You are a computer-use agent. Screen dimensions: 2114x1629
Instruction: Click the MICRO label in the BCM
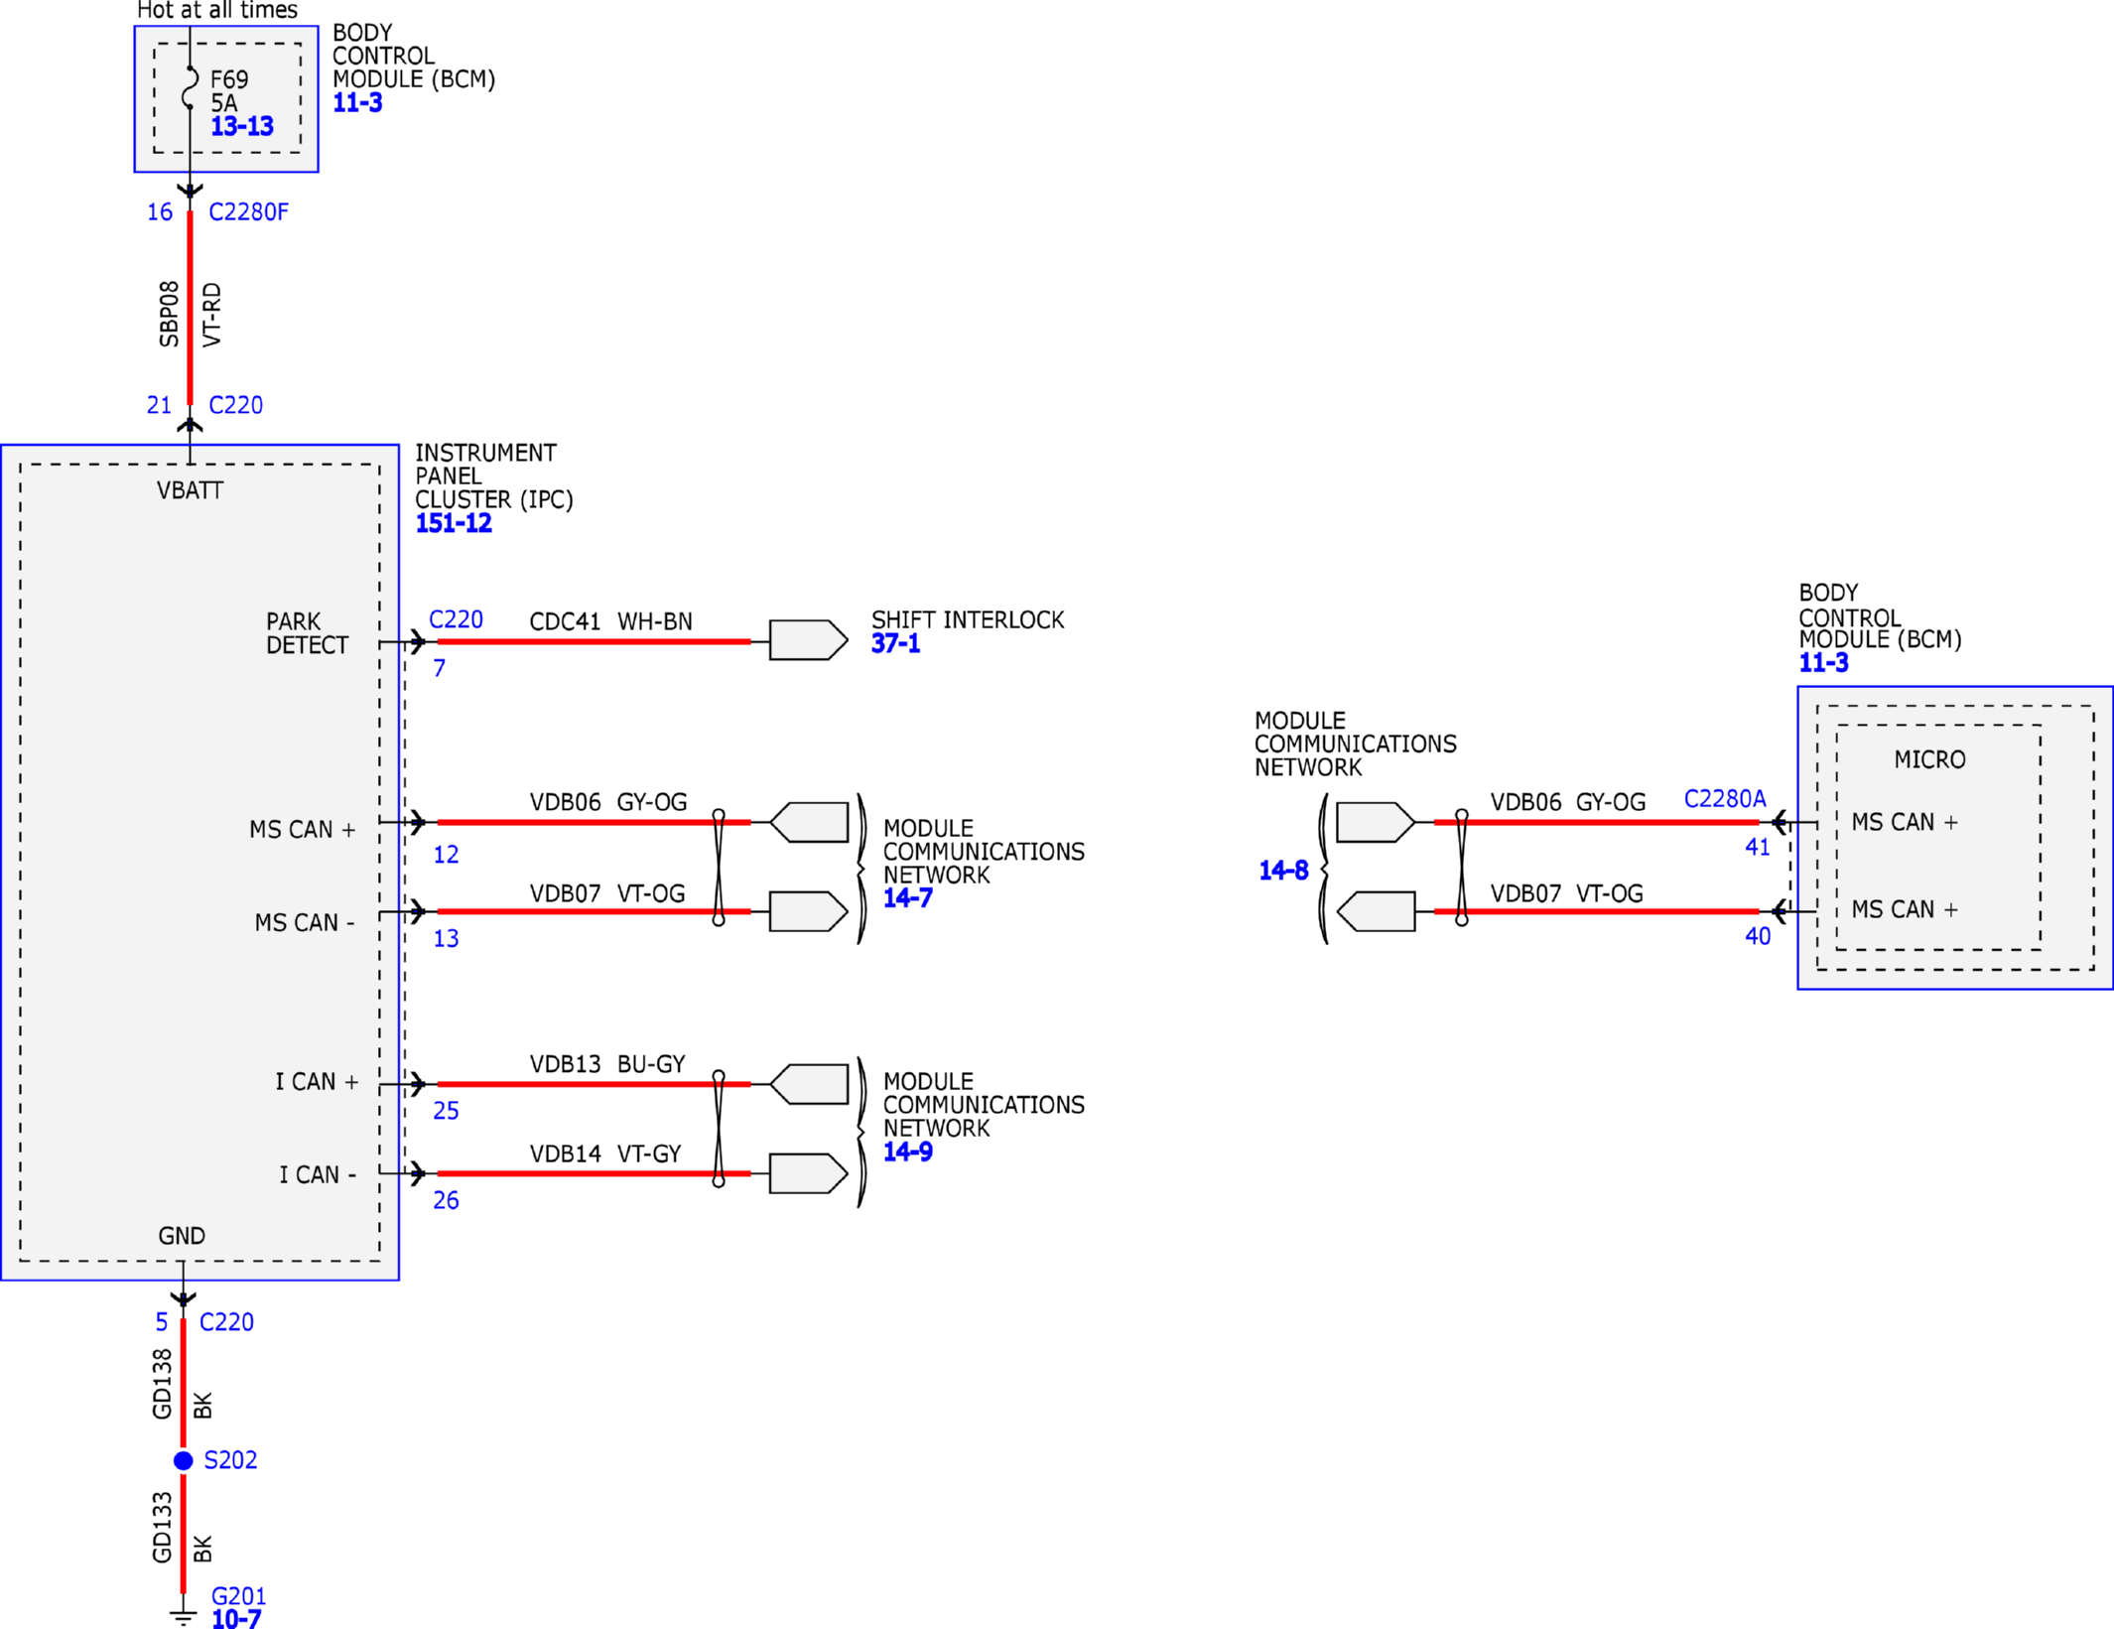[1929, 760]
